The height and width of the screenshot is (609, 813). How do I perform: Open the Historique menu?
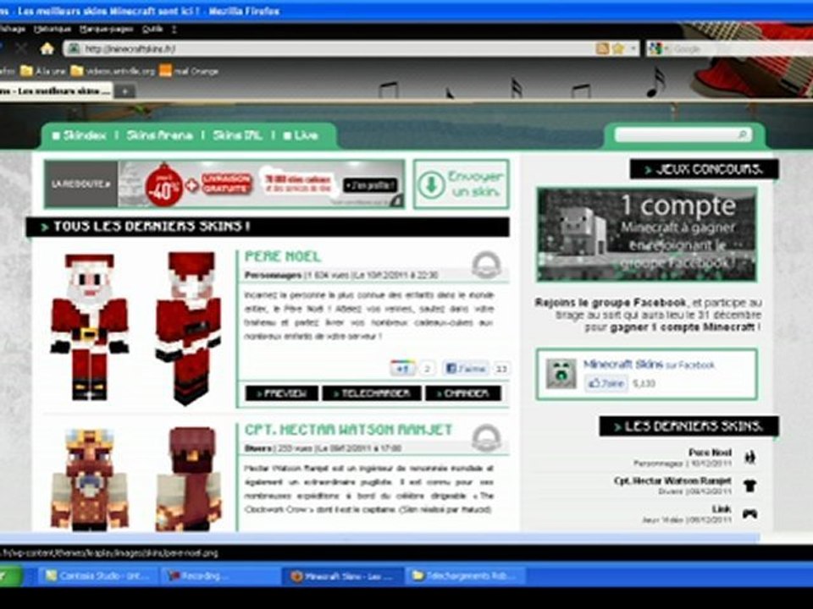[53, 30]
